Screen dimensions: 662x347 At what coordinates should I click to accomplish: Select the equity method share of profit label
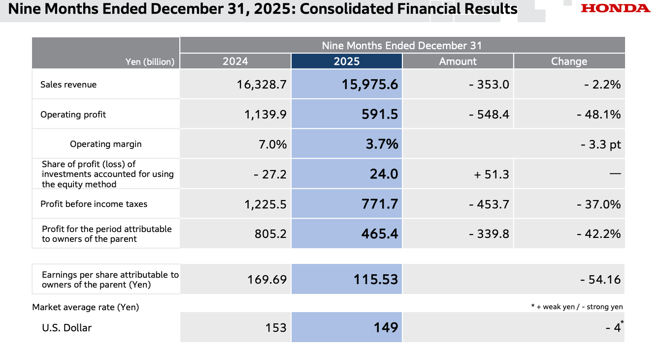click(x=107, y=174)
